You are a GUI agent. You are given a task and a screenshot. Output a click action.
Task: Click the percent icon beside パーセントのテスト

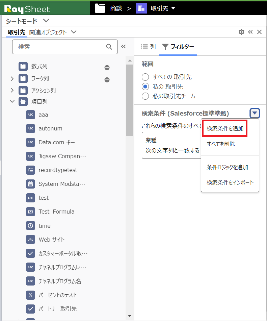(x=30, y=295)
